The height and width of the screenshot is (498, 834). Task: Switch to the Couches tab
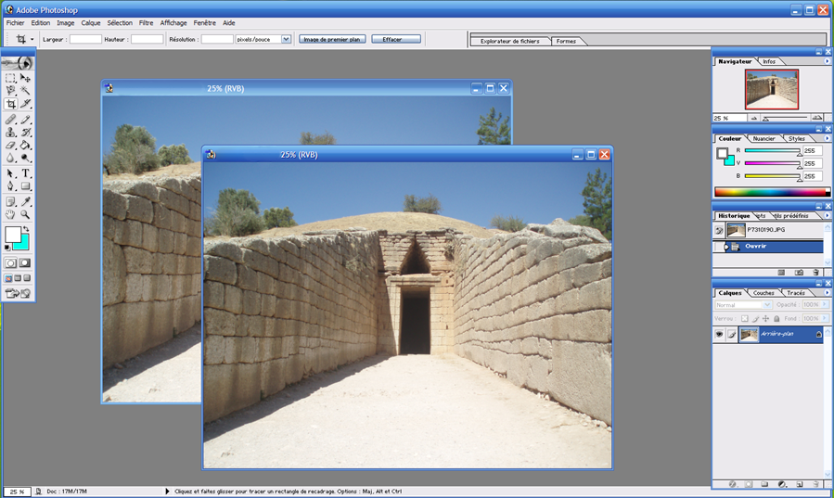[x=763, y=293]
